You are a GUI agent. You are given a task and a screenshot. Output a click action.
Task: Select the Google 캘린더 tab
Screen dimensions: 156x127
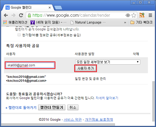tap(28, 8)
